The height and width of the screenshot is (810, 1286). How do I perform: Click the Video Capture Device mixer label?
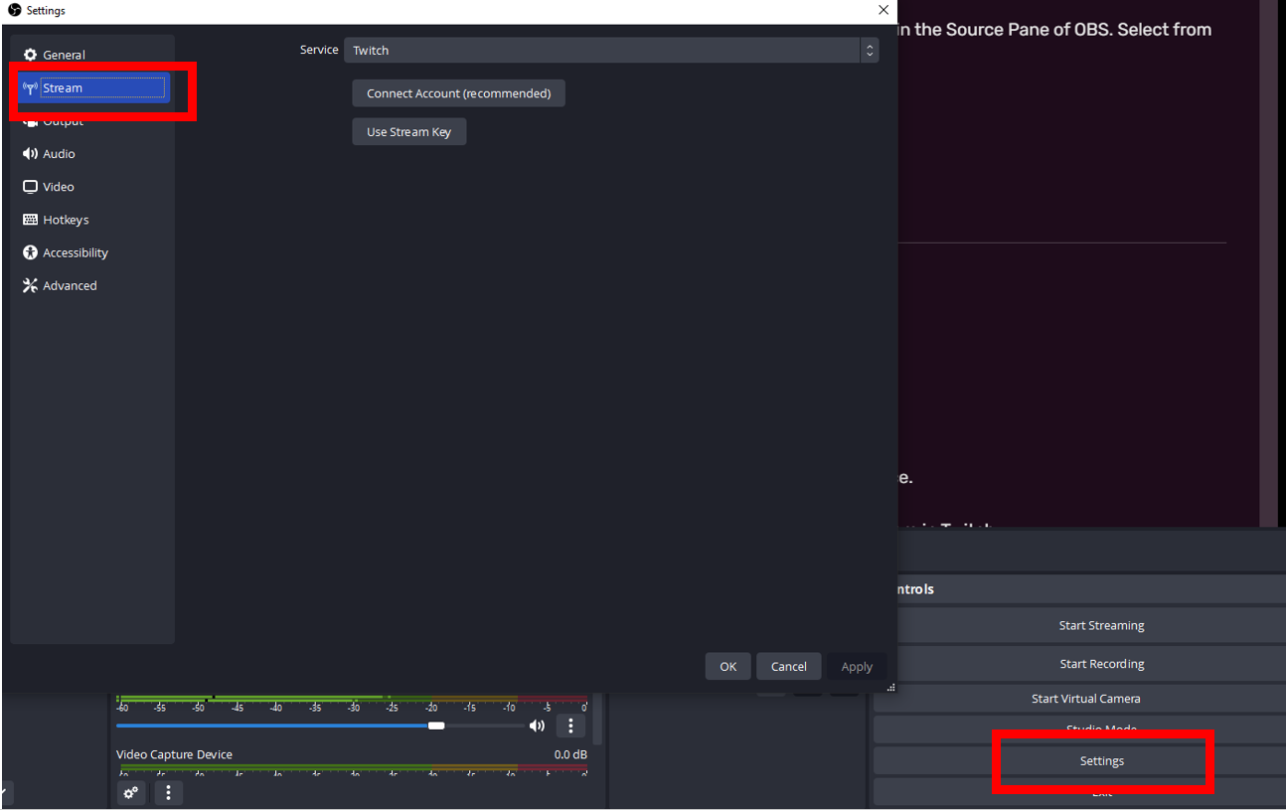tap(174, 754)
